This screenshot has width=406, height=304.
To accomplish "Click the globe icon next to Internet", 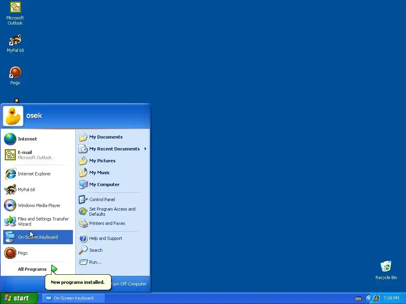I will 10,139.
